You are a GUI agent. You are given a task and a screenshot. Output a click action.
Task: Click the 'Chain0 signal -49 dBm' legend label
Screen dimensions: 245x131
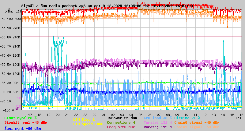(x=197, y=122)
